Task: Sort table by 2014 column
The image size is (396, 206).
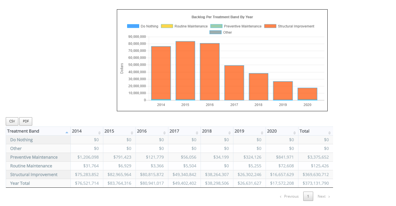Action: (86, 131)
